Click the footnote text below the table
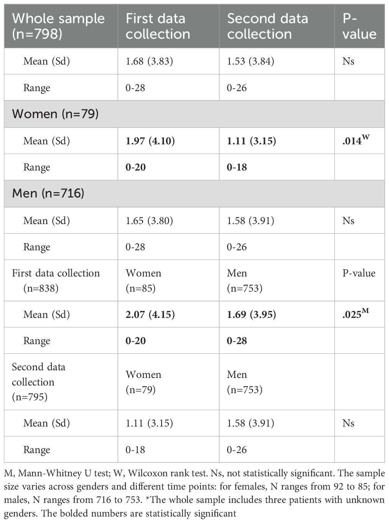The width and height of the screenshot is (389, 523). (x=194, y=493)
